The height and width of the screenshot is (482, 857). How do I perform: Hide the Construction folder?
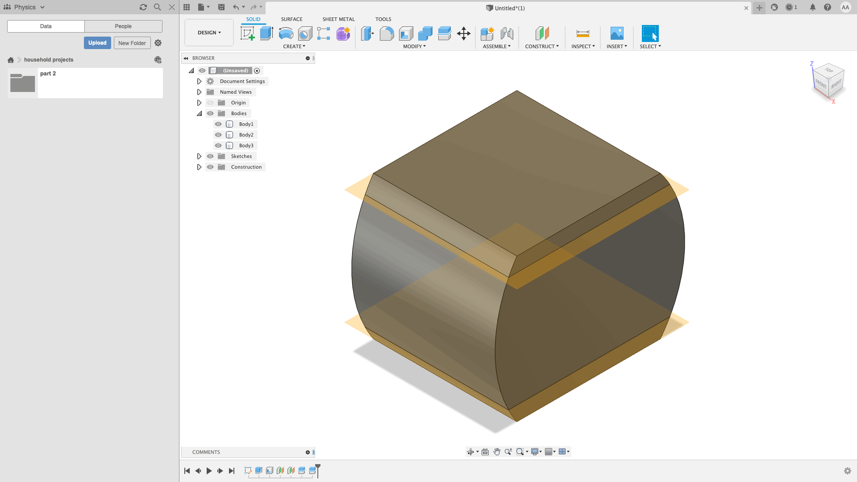pyautogui.click(x=210, y=167)
